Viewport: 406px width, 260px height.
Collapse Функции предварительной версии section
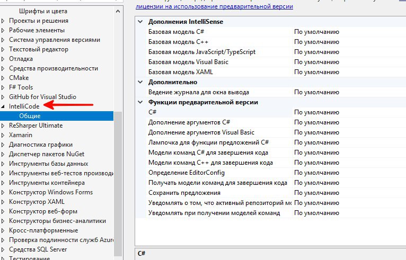140,102
